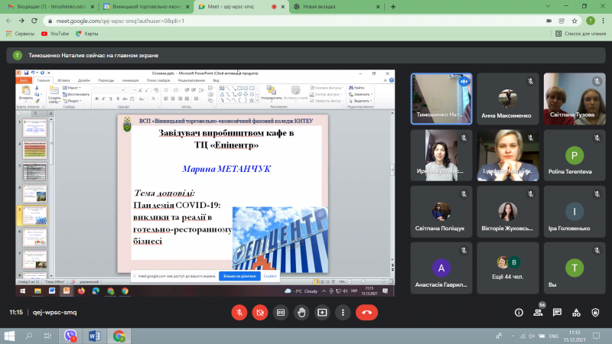Toggle the camera on/off button
Image resolution: width=612 pixels, height=344 pixels.
[x=260, y=313]
